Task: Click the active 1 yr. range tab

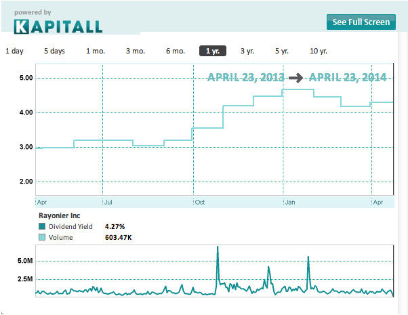Action: [x=213, y=51]
